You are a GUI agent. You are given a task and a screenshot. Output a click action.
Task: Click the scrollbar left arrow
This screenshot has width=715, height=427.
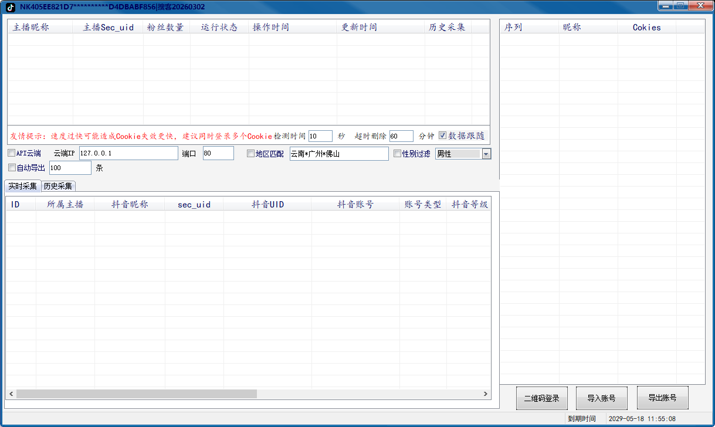click(x=11, y=394)
